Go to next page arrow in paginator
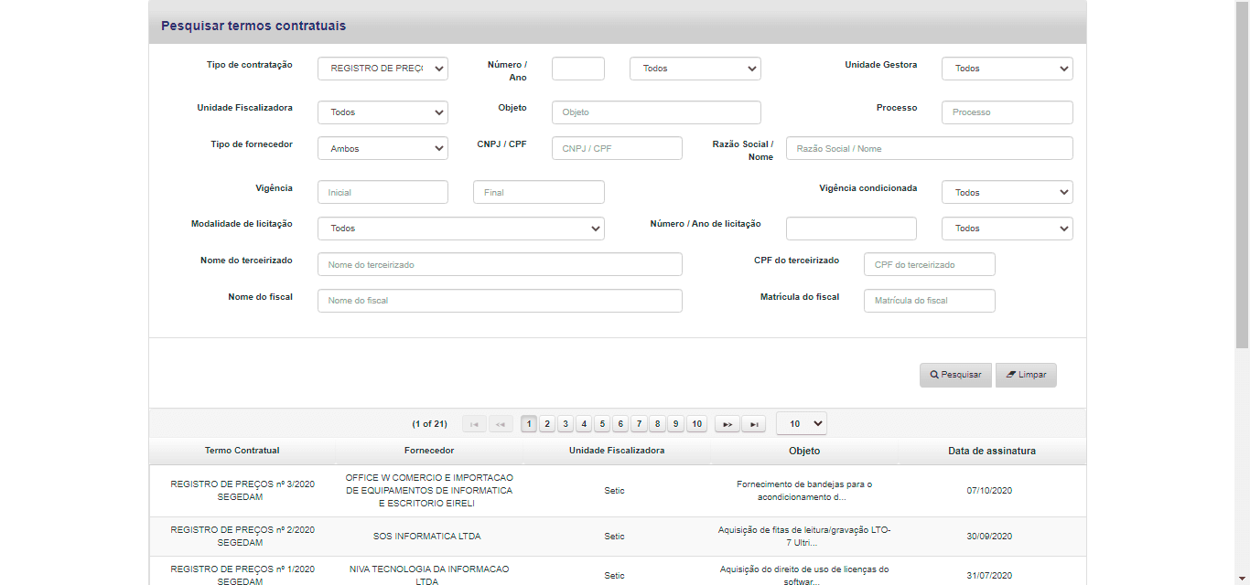 [x=727, y=424]
